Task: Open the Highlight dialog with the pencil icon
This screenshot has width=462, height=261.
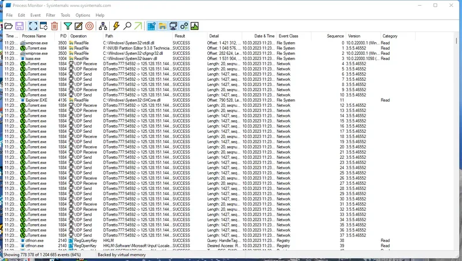Action: [79, 26]
